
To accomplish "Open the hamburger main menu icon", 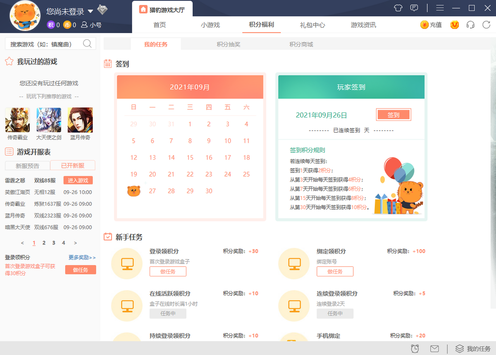I will (440, 8).
